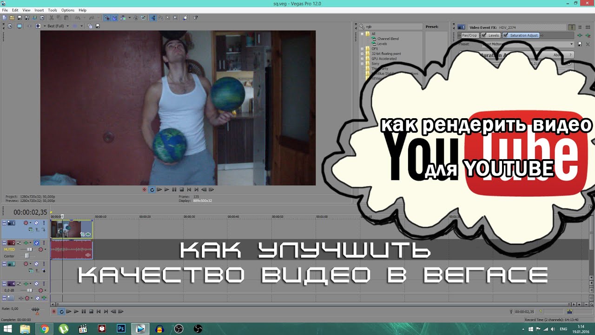This screenshot has width=595, height=335.
Task: Click the Cut scissors icon
Action: point(52,18)
